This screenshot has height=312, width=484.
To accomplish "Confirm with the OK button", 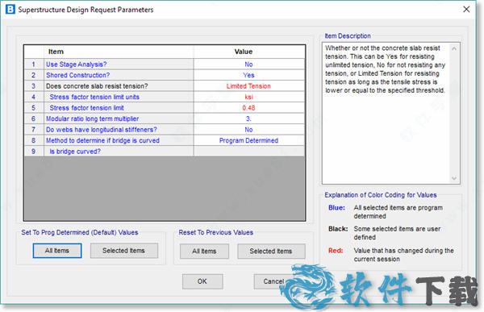I will point(202,281).
